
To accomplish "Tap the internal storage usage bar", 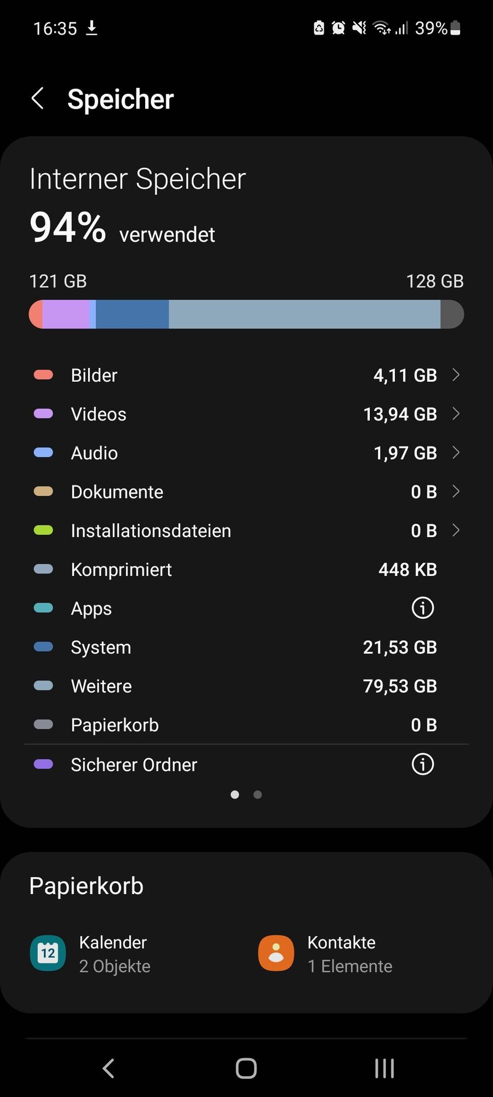I will pos(246,314).
